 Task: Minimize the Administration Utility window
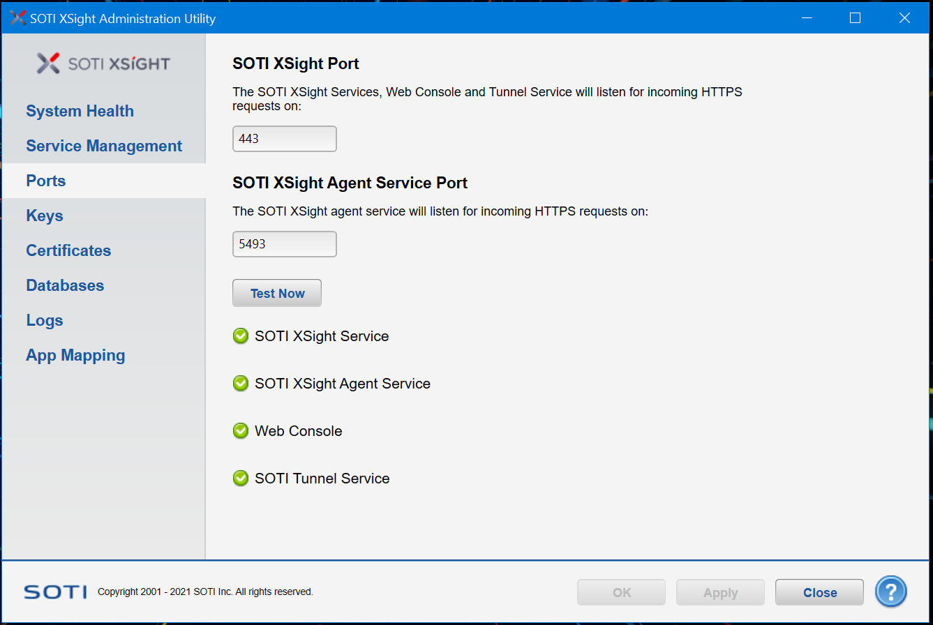807,18
